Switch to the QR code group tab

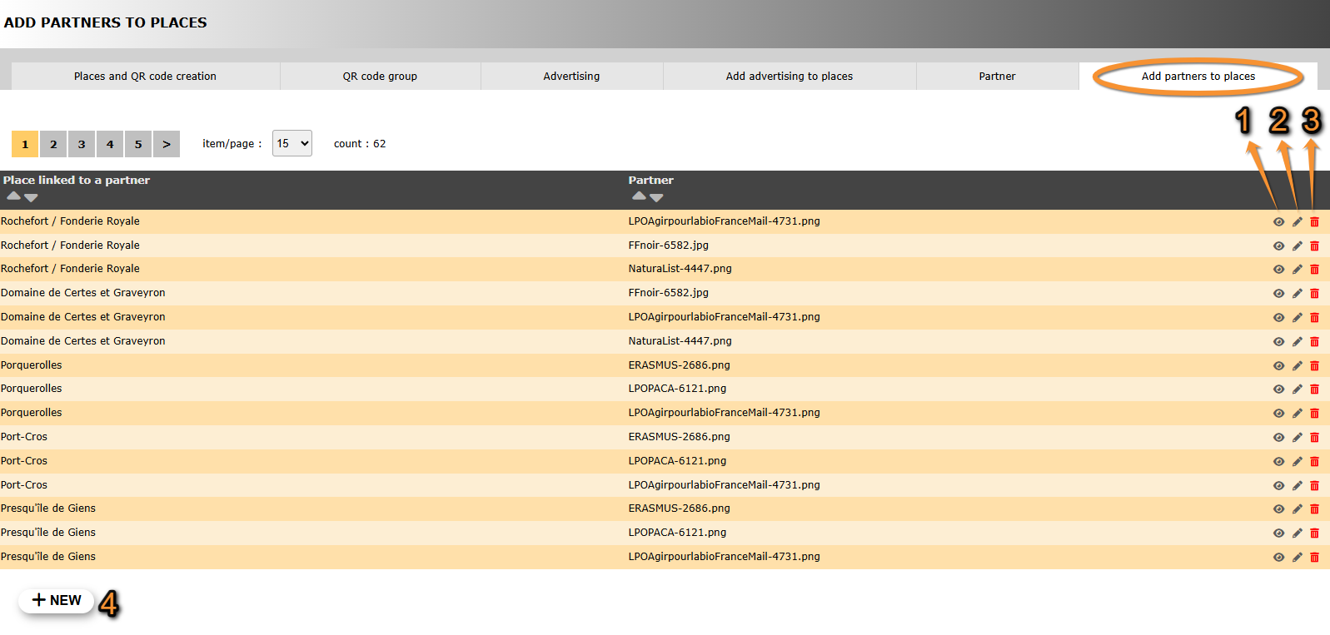pos(380,77)
